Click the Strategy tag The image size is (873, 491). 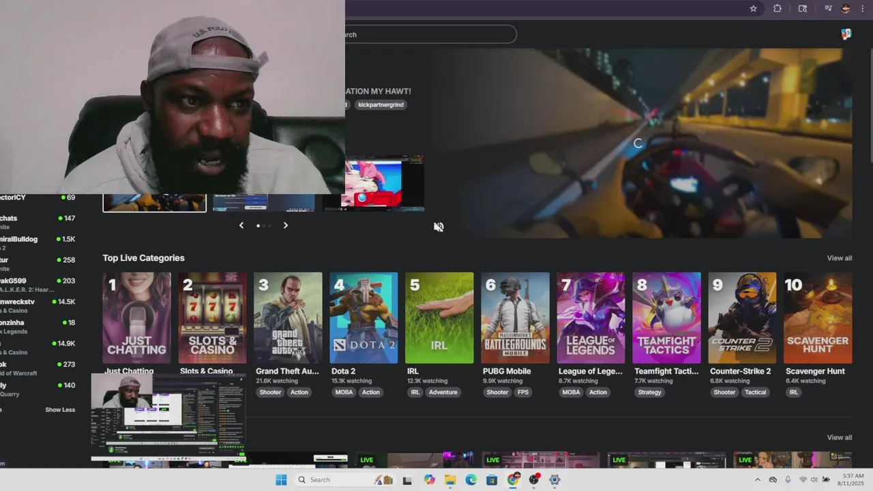coord(649,392)
